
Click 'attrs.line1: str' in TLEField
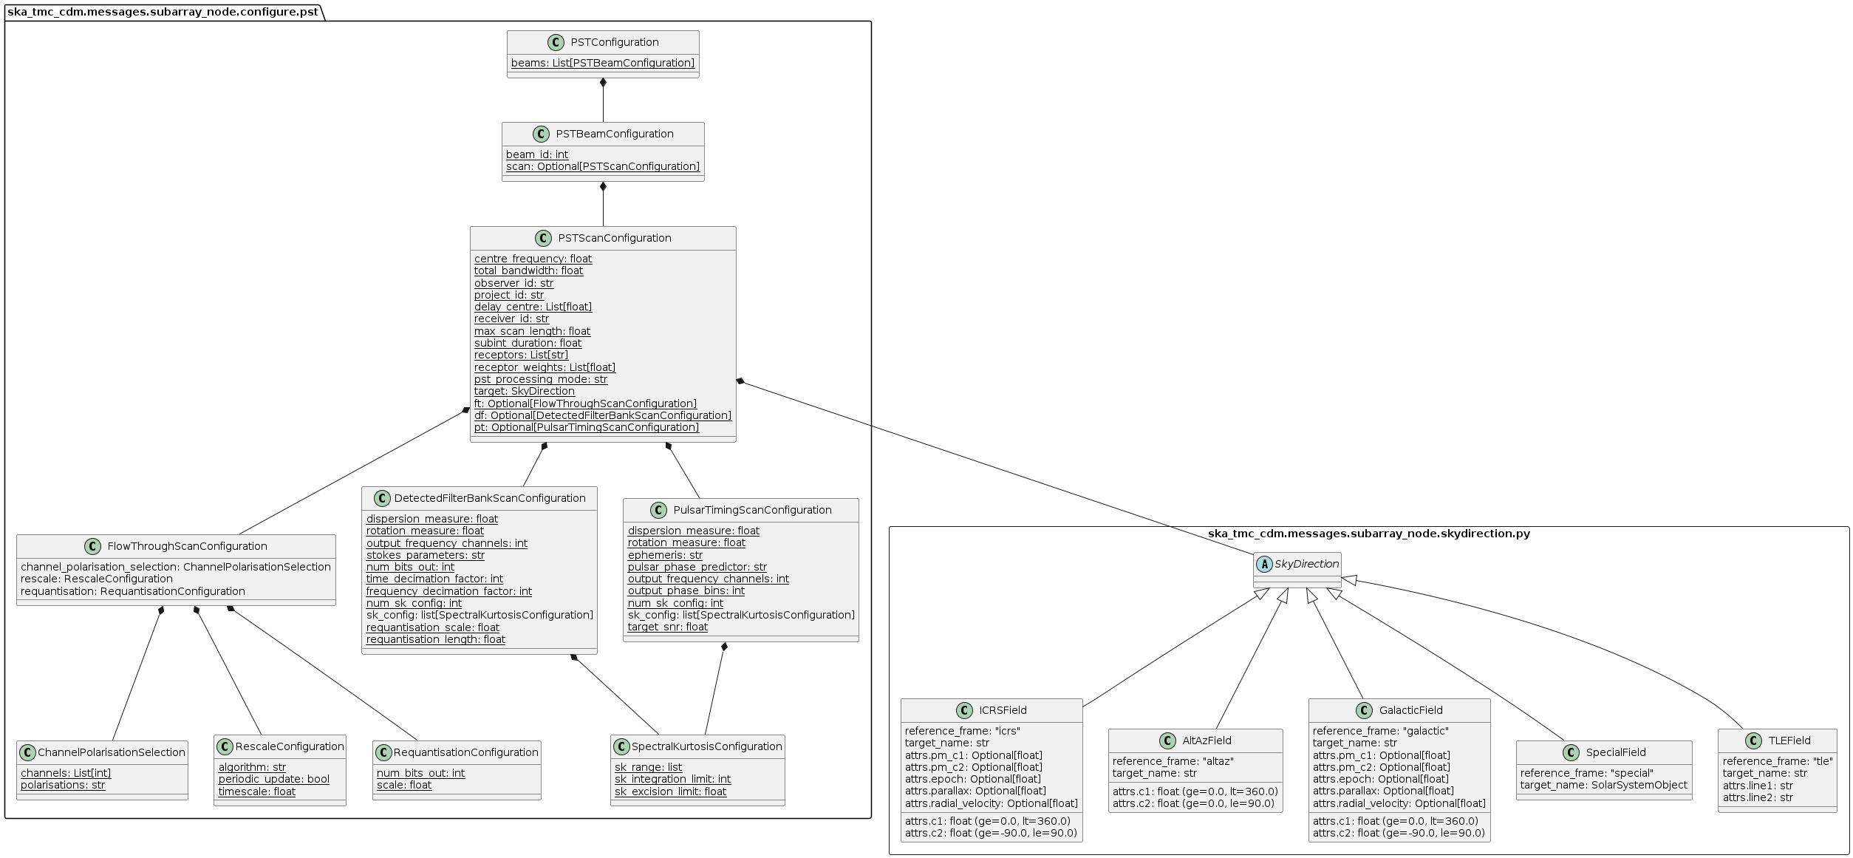[x=1758, y=786]
